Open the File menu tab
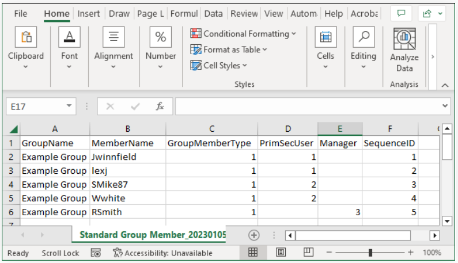 [20, 14]
